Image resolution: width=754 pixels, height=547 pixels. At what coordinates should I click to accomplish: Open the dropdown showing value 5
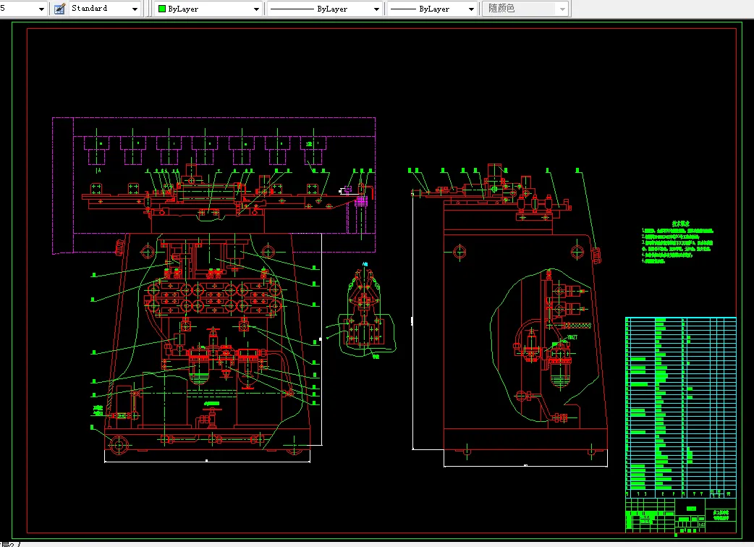point(22,9)
